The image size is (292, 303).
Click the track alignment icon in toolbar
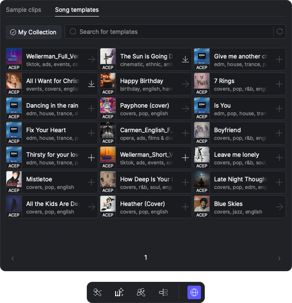tap(163, 292)
